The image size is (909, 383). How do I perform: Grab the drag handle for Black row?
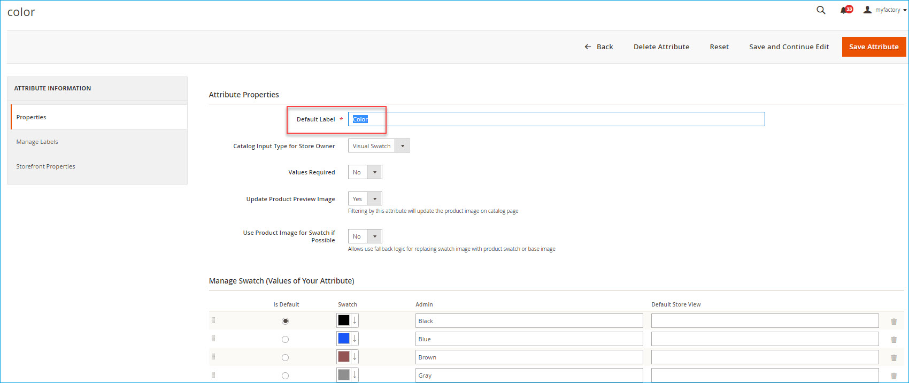213,320
